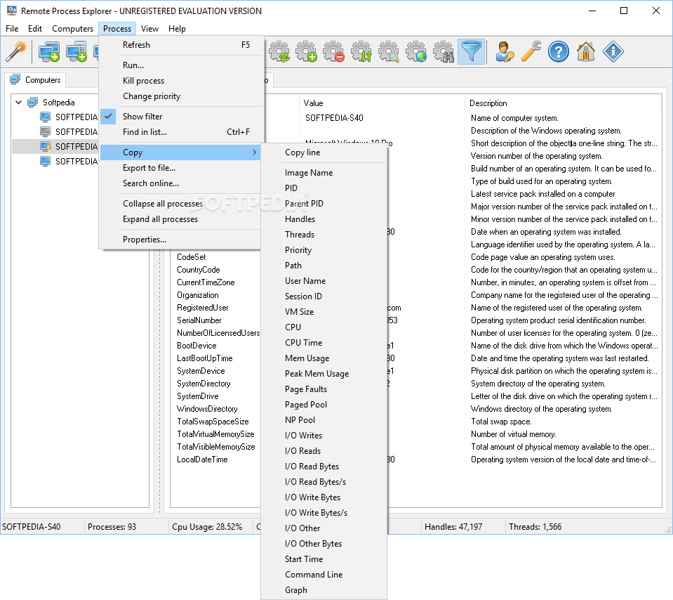673x600 pixels.
Task: Copy the Command Line field
Action: (324, 575)
